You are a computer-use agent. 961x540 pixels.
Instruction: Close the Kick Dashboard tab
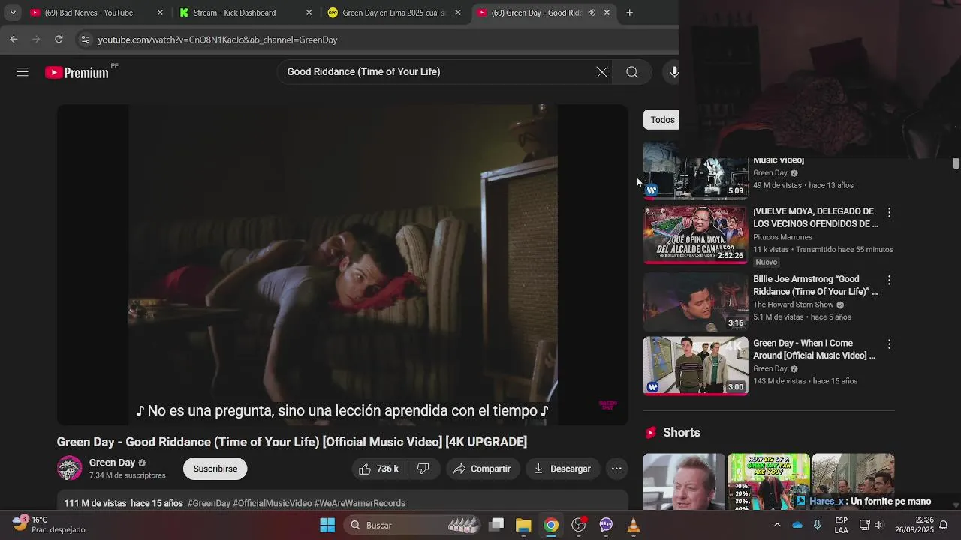tap(309, 13)
